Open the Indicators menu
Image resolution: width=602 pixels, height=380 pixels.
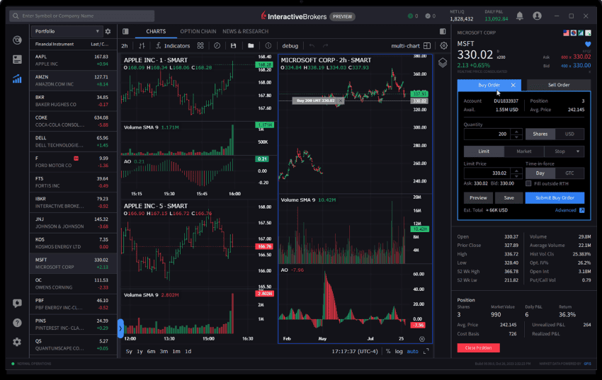(x=173, y=45)
